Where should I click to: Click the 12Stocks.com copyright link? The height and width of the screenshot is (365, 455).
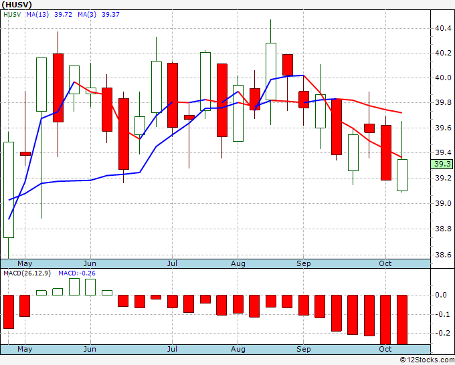[427, 360]
